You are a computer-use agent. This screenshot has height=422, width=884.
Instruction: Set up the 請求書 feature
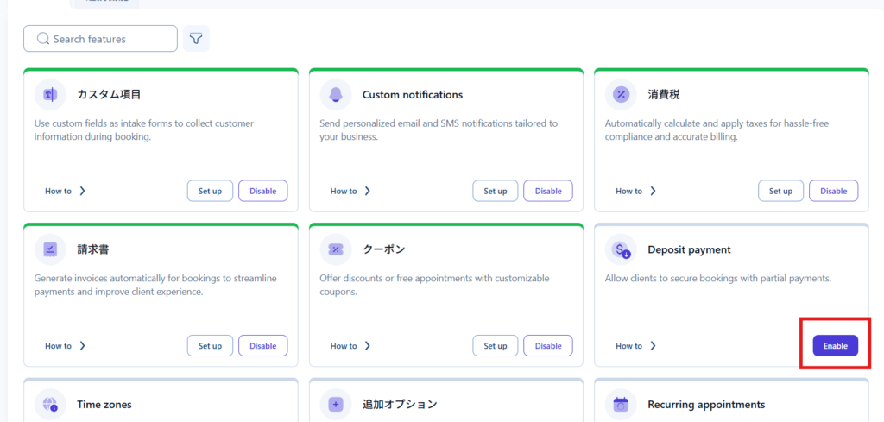coord(210,346)
